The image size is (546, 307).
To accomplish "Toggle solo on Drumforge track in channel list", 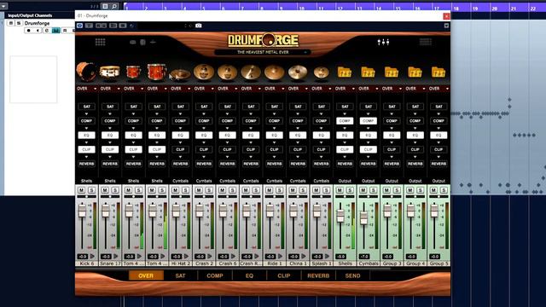I will 19,23.
